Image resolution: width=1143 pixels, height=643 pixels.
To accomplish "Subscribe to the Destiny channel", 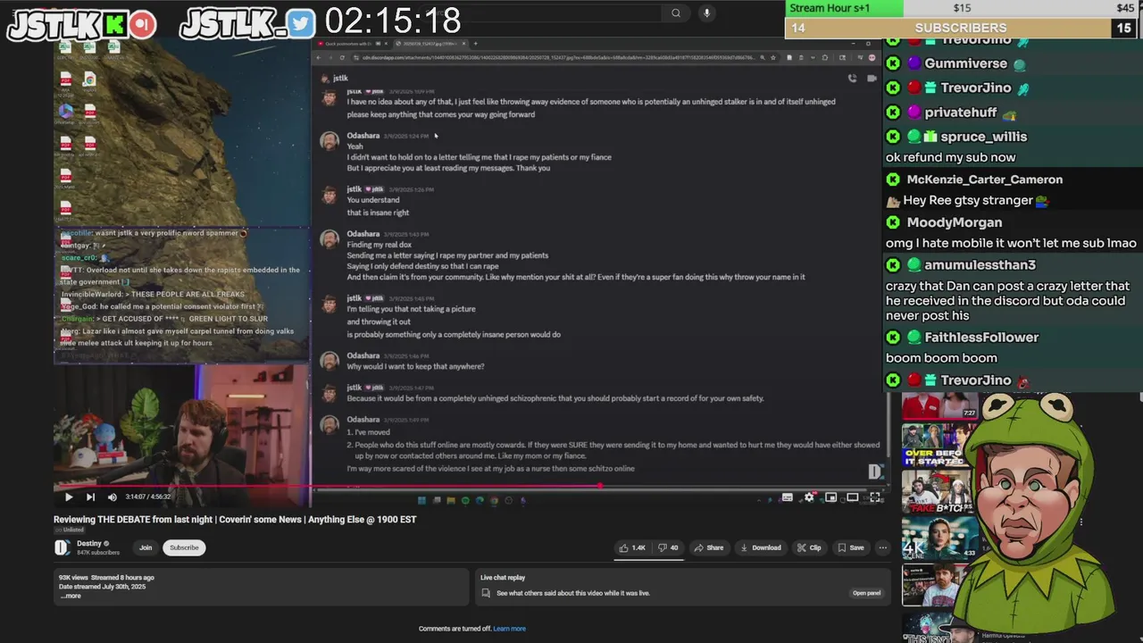I will click(x=184, y=547).
